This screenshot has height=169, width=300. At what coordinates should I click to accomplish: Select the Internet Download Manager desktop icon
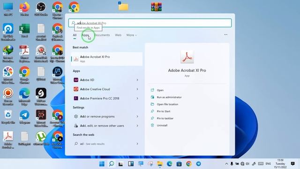tap(8, 54)
